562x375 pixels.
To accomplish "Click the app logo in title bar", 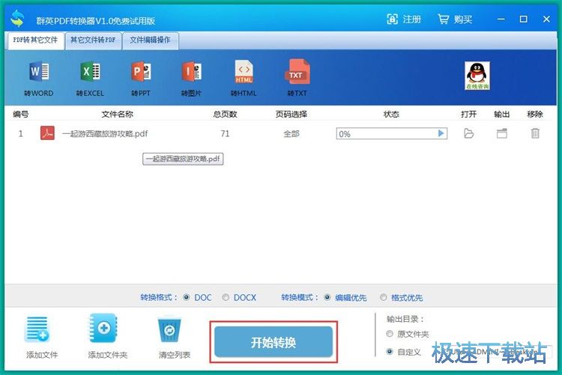I will pos(17,19).
